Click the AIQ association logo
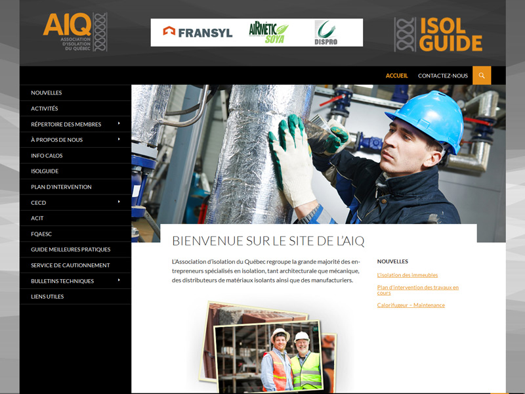The height and width of the screenshot is (394, 525). [75, 32]
